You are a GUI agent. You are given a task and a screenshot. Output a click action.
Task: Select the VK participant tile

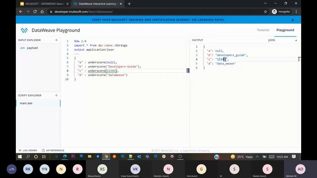135,169
